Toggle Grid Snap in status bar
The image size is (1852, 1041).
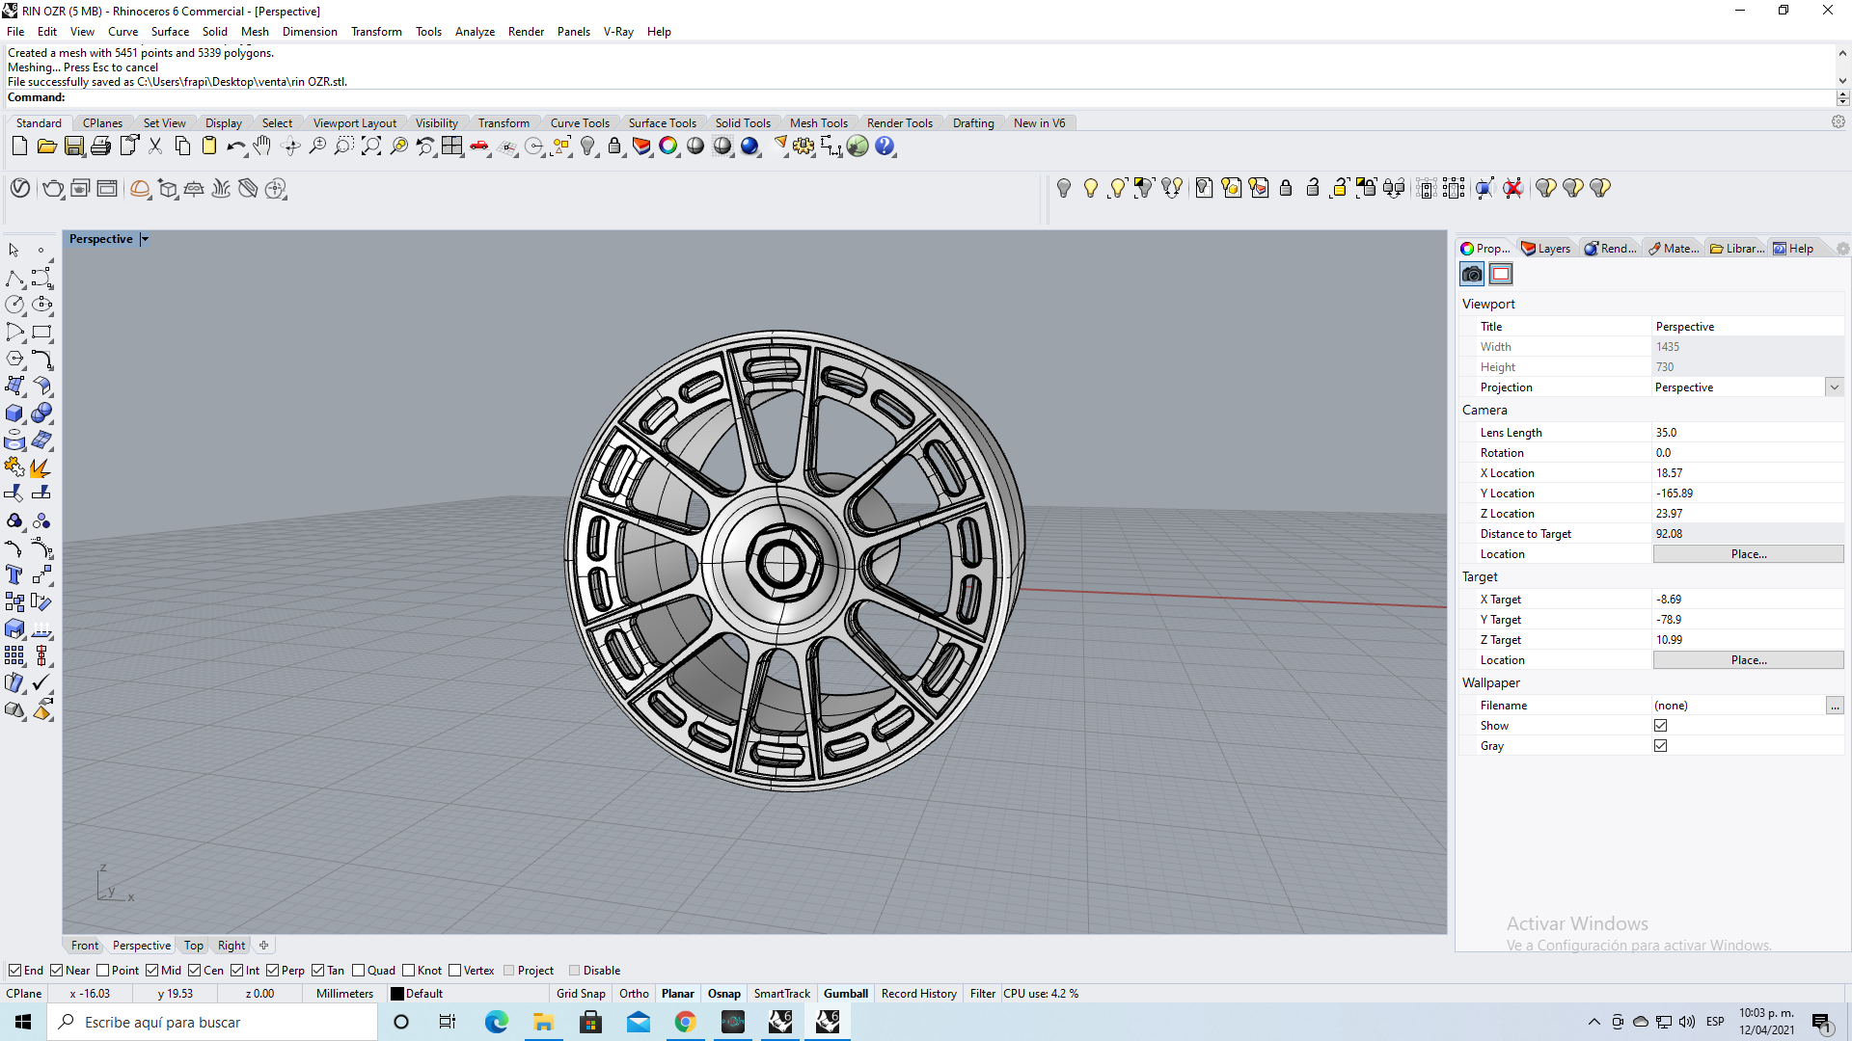coord(581,994)
